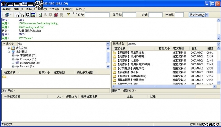Image resolution: width=221 pixels, height=127 pixels.
Task: Click the 位址 address input field
Action: point(97,15)
